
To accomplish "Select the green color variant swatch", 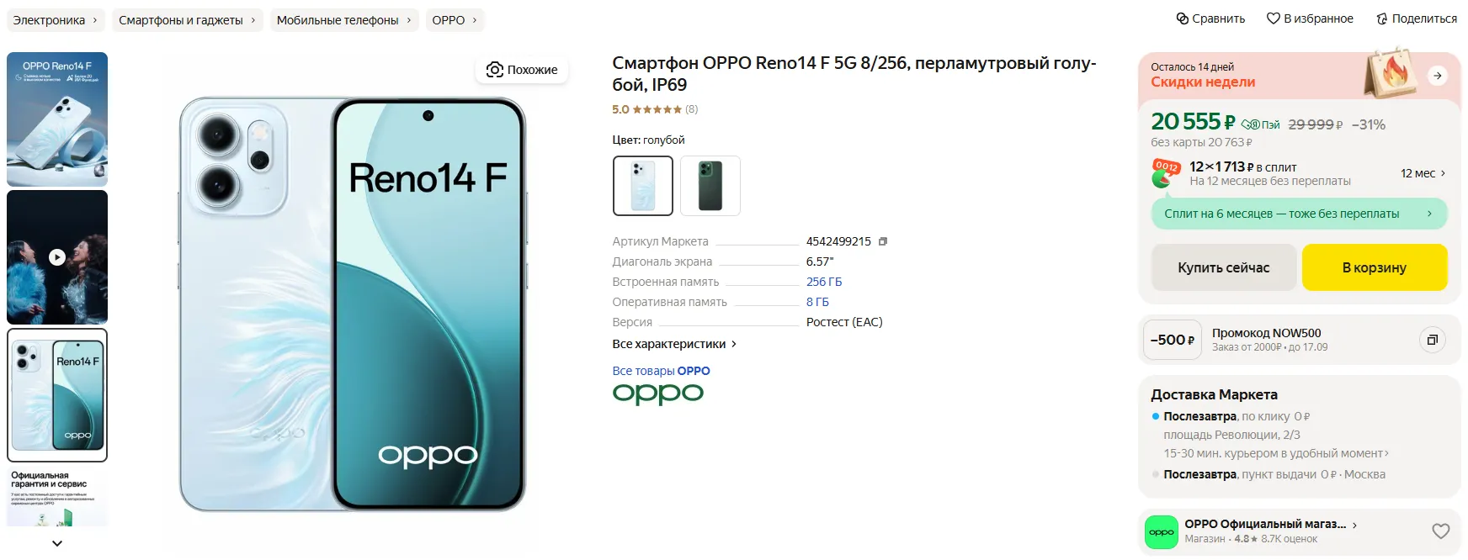I will tap(710, 186).
